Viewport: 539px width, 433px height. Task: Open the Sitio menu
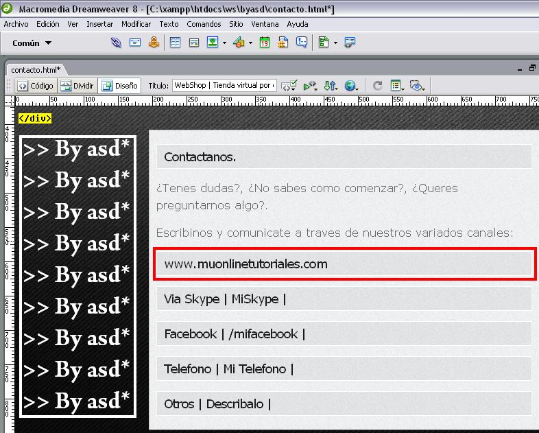236,24
